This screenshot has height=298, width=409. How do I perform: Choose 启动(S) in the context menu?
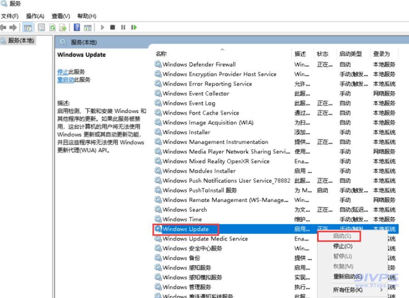click(x=342, y=236)
